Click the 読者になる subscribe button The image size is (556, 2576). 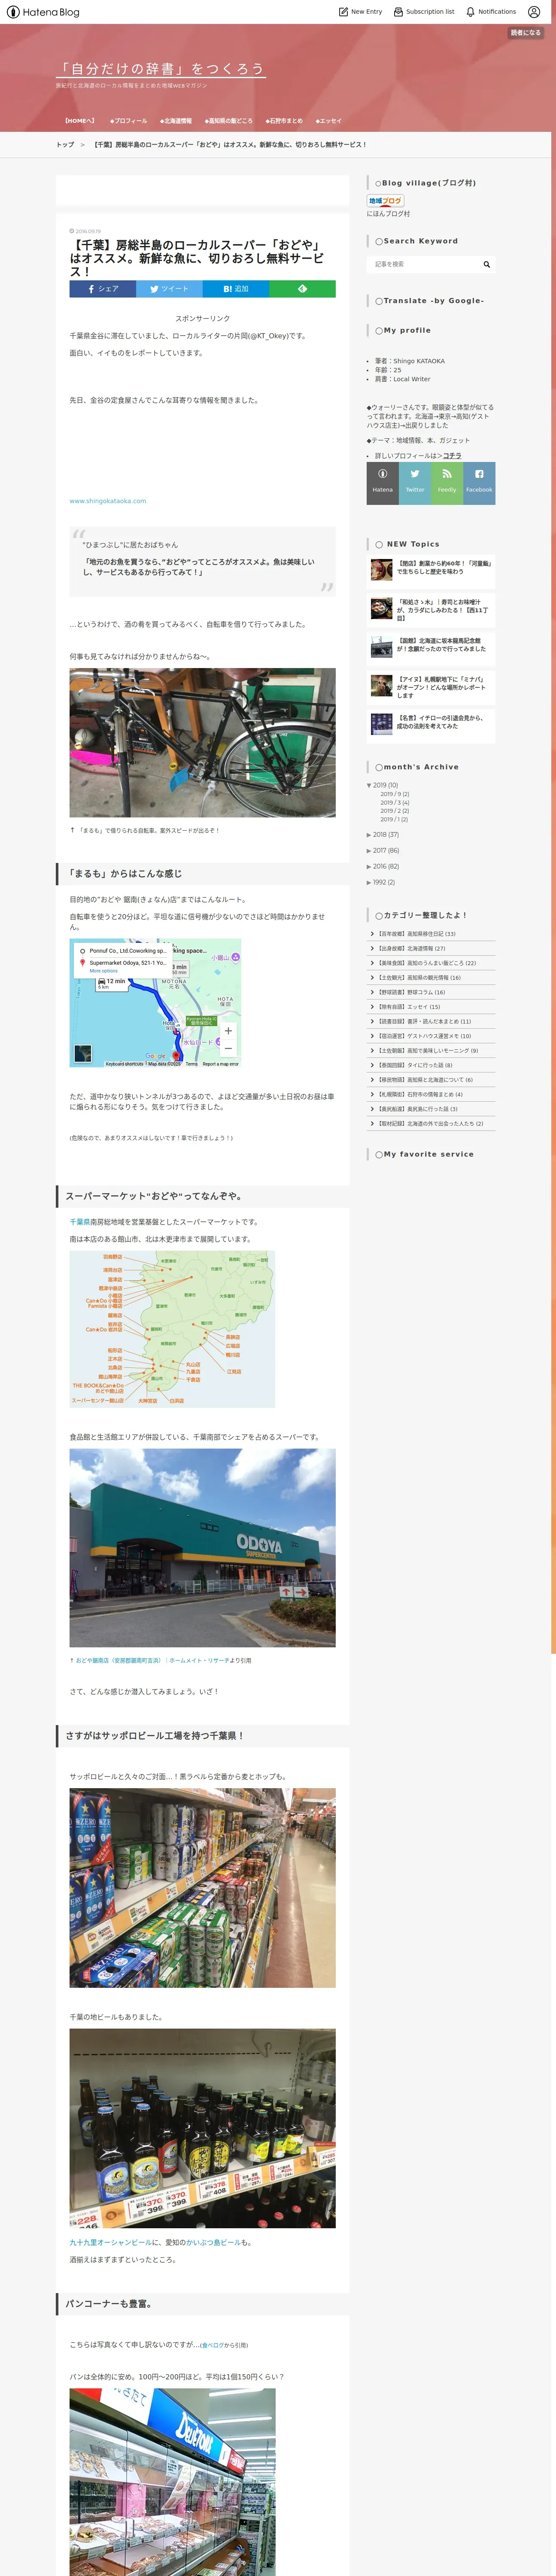526,33
